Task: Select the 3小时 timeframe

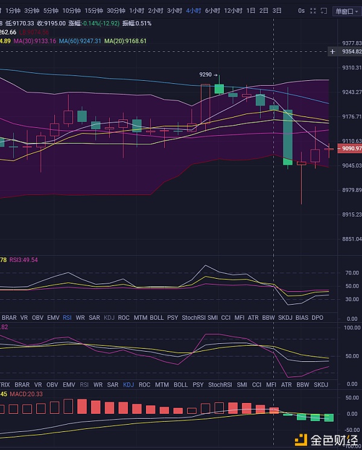Action: pyautogui.click(x=174, y=11)
